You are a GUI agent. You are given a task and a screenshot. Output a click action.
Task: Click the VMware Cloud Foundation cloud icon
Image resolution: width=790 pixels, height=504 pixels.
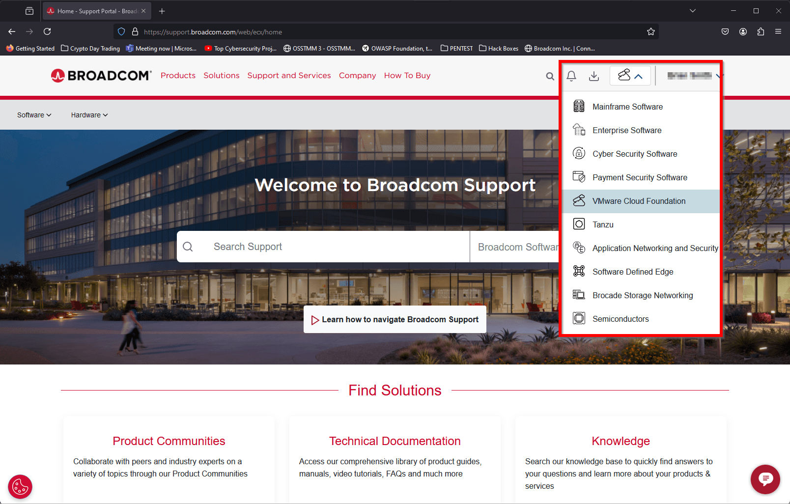579,201
